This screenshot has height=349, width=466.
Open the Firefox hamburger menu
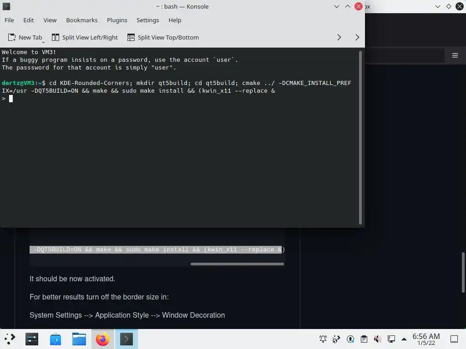(x=455, y=55)
